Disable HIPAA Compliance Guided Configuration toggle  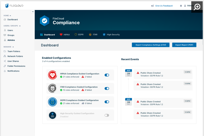tap(107, 75)
